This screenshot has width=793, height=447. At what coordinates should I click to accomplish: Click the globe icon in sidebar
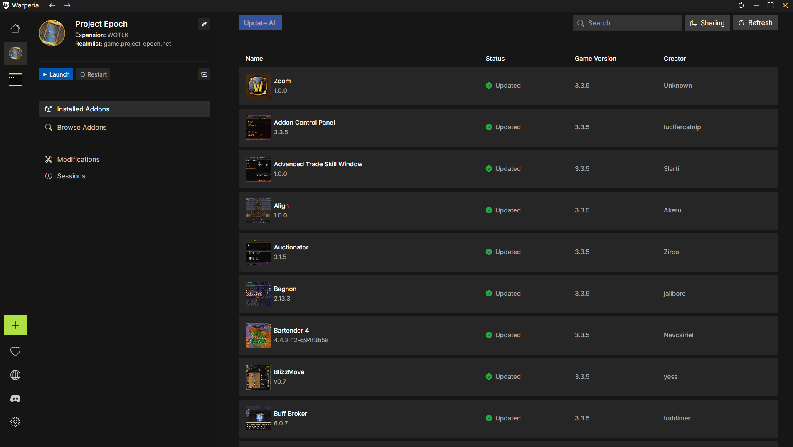click(15, 375)
